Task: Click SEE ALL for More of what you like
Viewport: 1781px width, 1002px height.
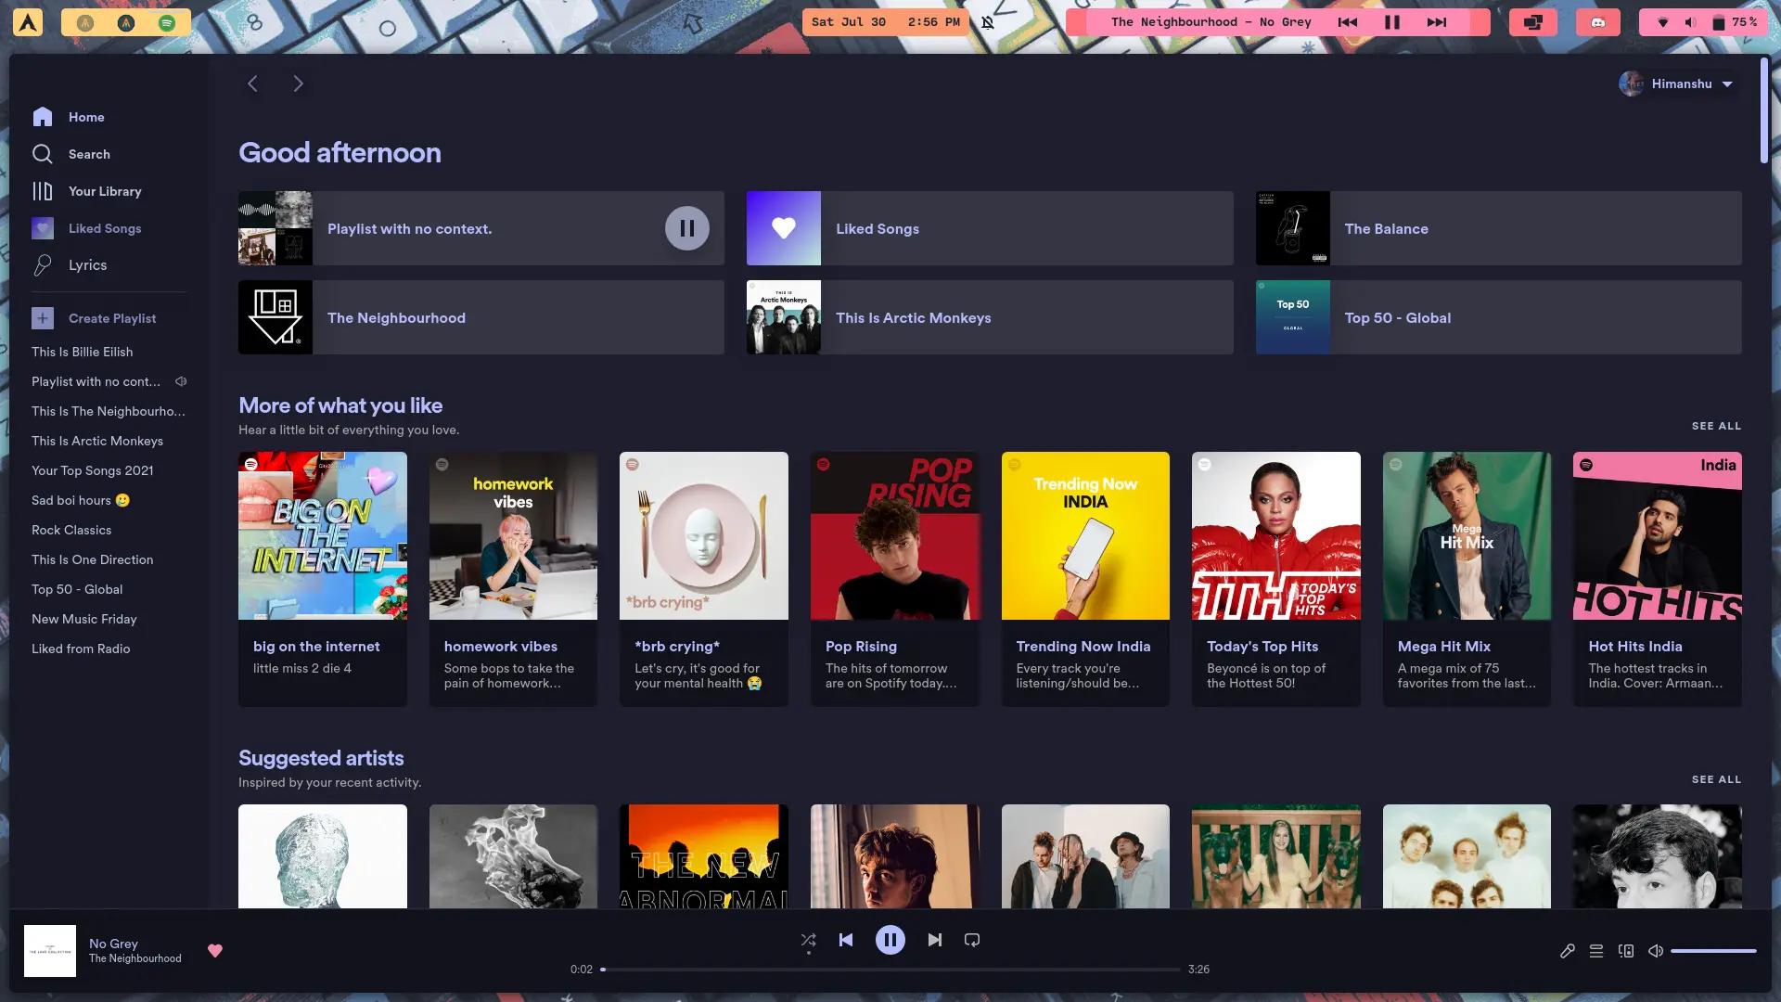Action: pos(1715,426)
